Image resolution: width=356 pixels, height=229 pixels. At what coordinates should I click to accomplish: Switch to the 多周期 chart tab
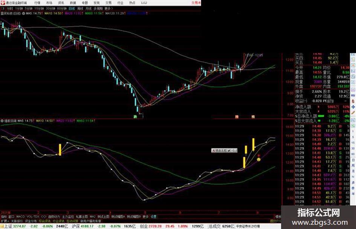coord(98,8)
